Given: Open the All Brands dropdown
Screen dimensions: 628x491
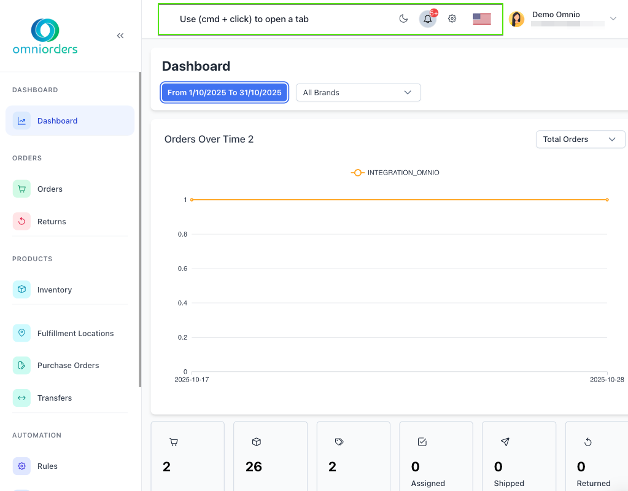Looking at the screenshot, I should pos(358,92).
